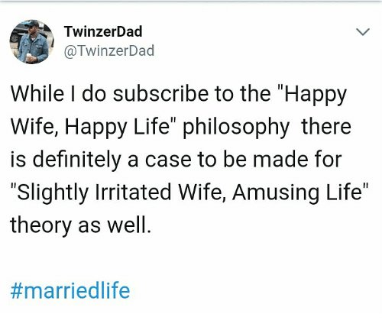Open the tweet options chevron menu

[363, 32]
